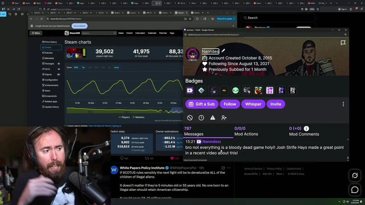This screenshot has height=205, width=365.
Task: Expand the More link in X footer
Action: point(280,174)
